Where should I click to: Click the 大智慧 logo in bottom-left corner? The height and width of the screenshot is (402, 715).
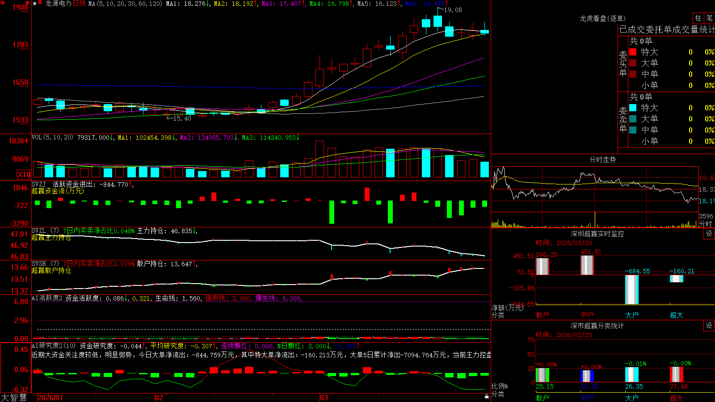(x=14, y=398)
